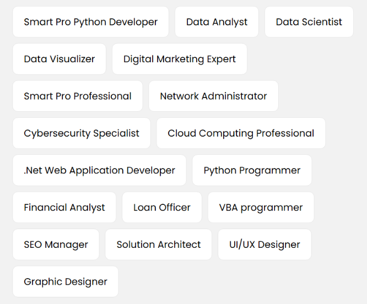Choose the Data Scientist tag

pyautogui.click(x=309, y=22)
